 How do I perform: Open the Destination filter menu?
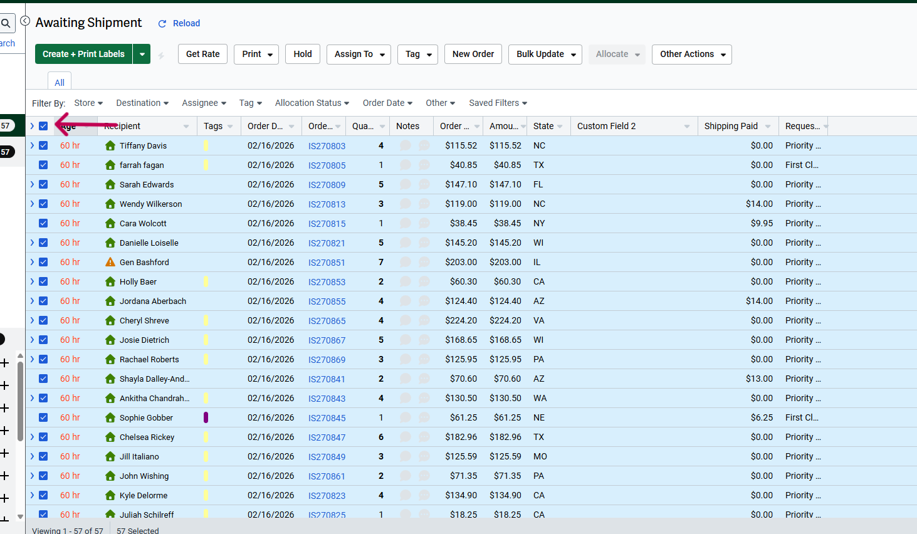tap(142, 103)
